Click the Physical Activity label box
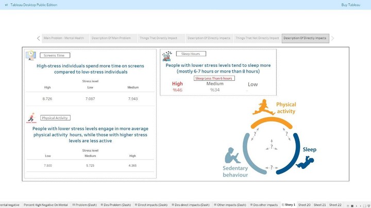Viewport: 371px width, 208px height. click(x=55, y=118)
